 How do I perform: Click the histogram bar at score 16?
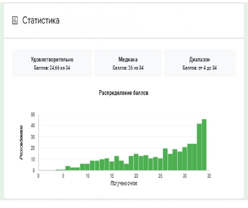(116, 163)
